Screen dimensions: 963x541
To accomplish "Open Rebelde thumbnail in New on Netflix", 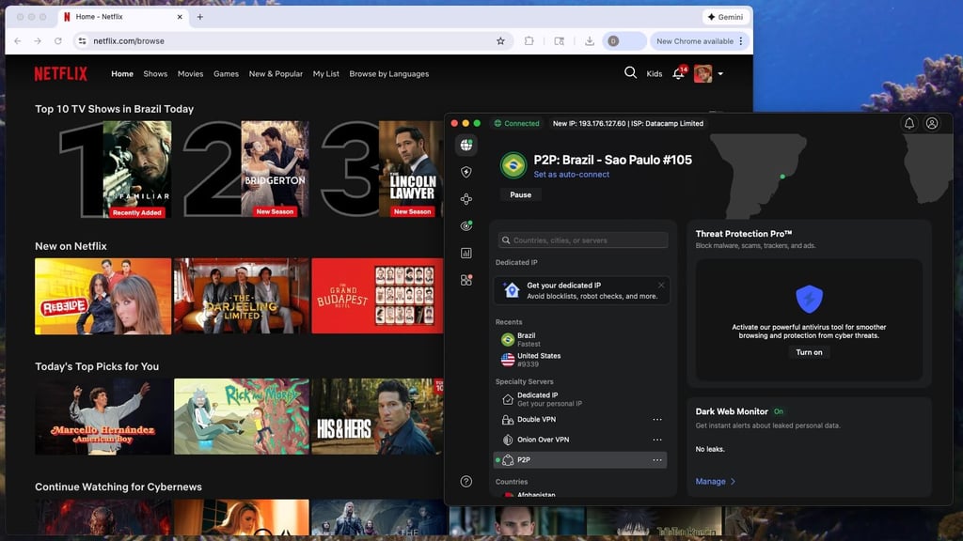I will pos(103,296).
